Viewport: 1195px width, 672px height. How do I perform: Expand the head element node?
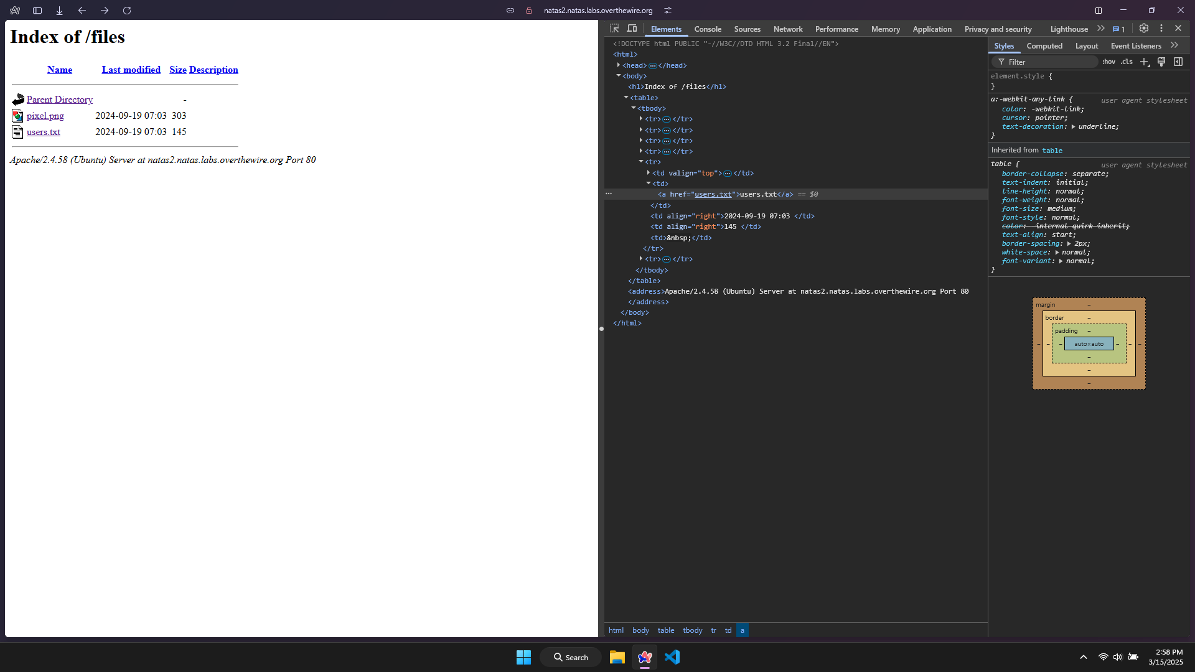(619, 65)
